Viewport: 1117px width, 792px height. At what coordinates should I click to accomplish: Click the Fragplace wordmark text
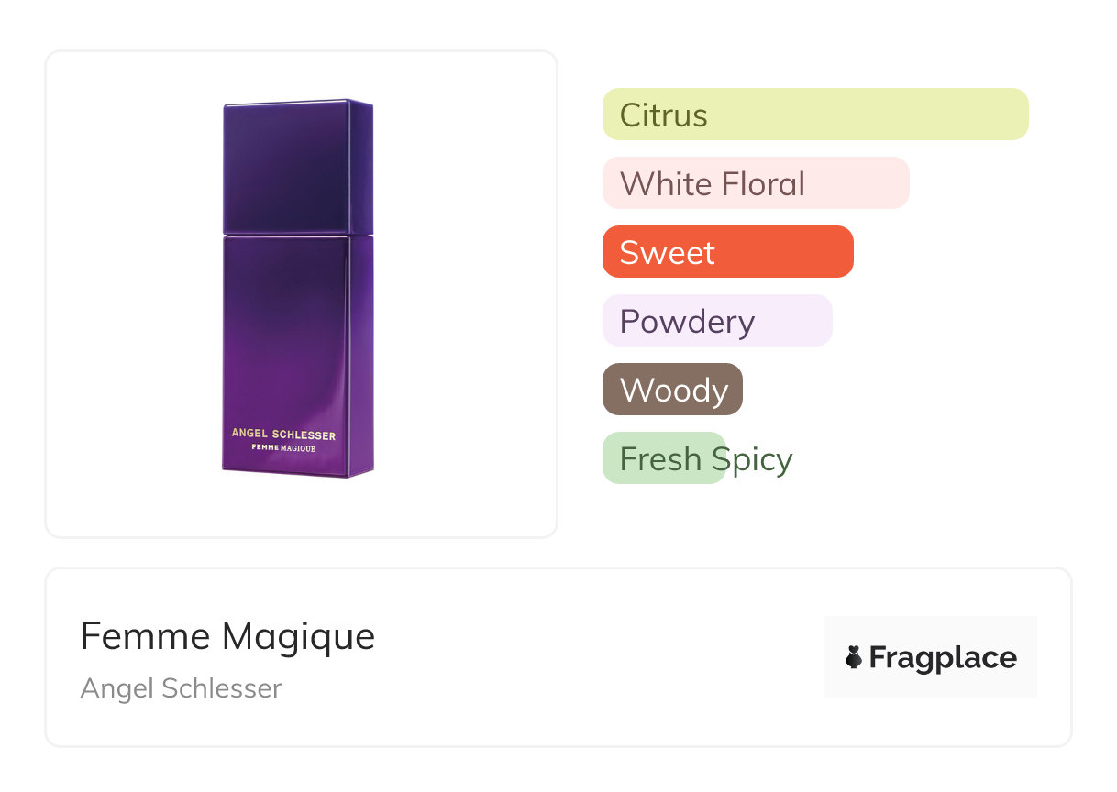(943, 658)
